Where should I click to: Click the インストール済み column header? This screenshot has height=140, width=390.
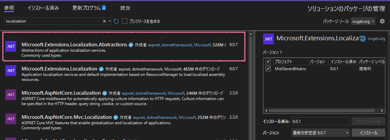(x=343, y=61)
